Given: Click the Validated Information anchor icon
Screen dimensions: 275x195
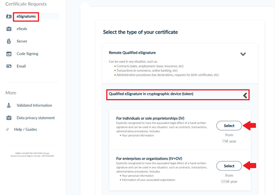Looking at the screenshot, I should [9, 106].
